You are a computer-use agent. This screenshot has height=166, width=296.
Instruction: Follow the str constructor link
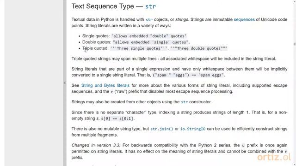coord(184,102)
